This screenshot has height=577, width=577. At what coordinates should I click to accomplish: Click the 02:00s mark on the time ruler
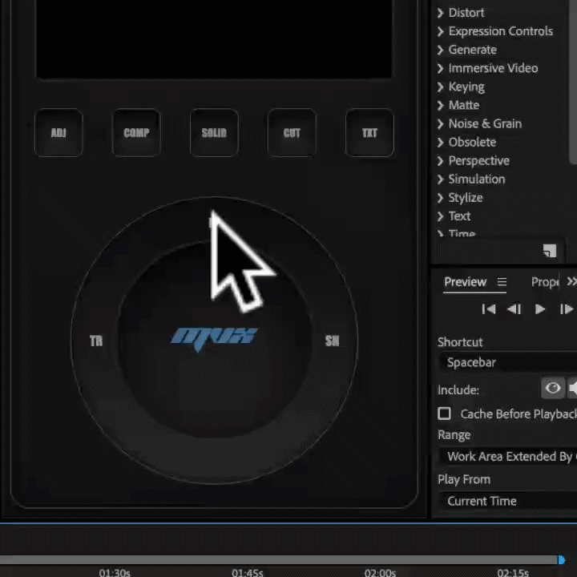tap(380, 572)
